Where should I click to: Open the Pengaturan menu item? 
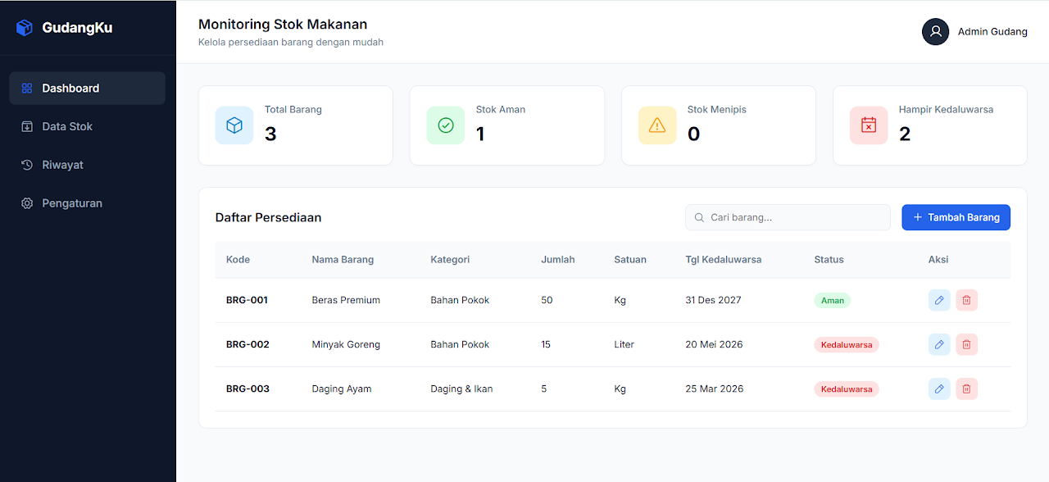coord(87,203)
